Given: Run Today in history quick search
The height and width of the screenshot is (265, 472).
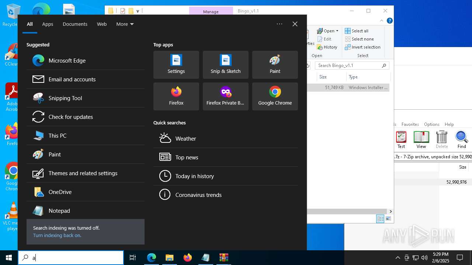Looking at the screenshot, I should 226,176.
